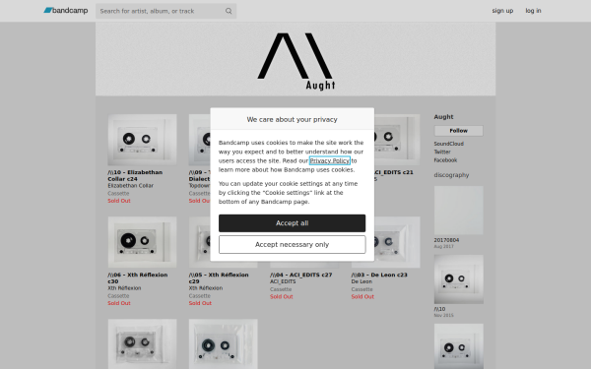The image size is (591, 369).
Task: Click the 'We care about your privacy' heading
Action: click(292, 119)
